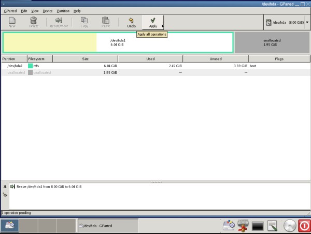The height and width of the screenshot is (234, 311).
Task: Click the Copy partition toolbar icon
Action: (84, 22)
